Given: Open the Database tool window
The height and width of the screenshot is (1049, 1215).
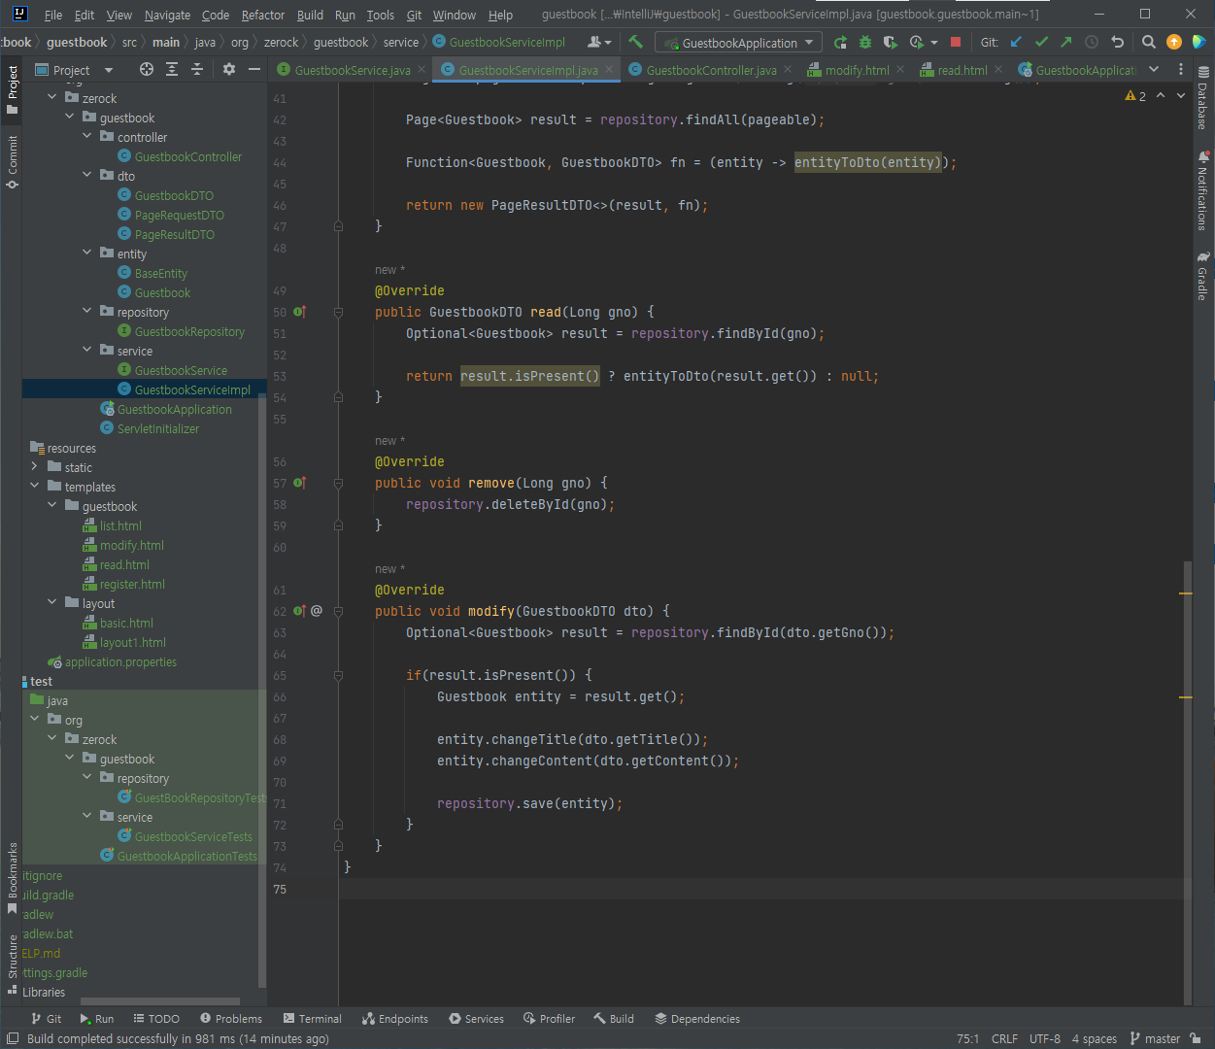Looking at the screenshot, I should 1203,99.
